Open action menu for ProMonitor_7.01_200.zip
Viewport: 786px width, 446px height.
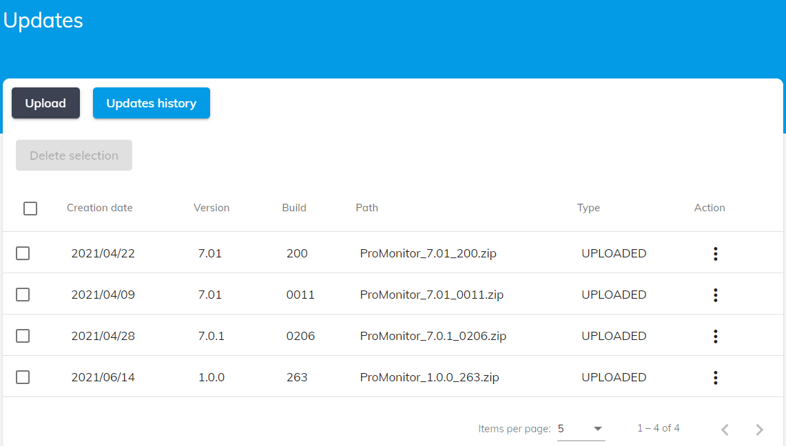point(715,254)
